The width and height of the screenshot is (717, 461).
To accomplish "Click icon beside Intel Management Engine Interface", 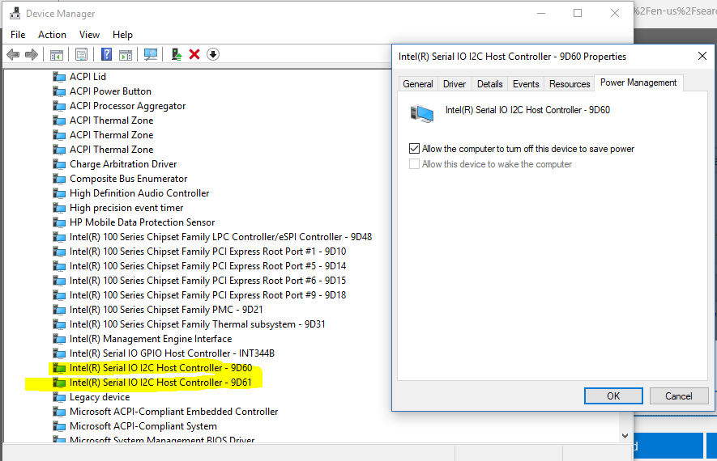I will click(x=59, y=339).
